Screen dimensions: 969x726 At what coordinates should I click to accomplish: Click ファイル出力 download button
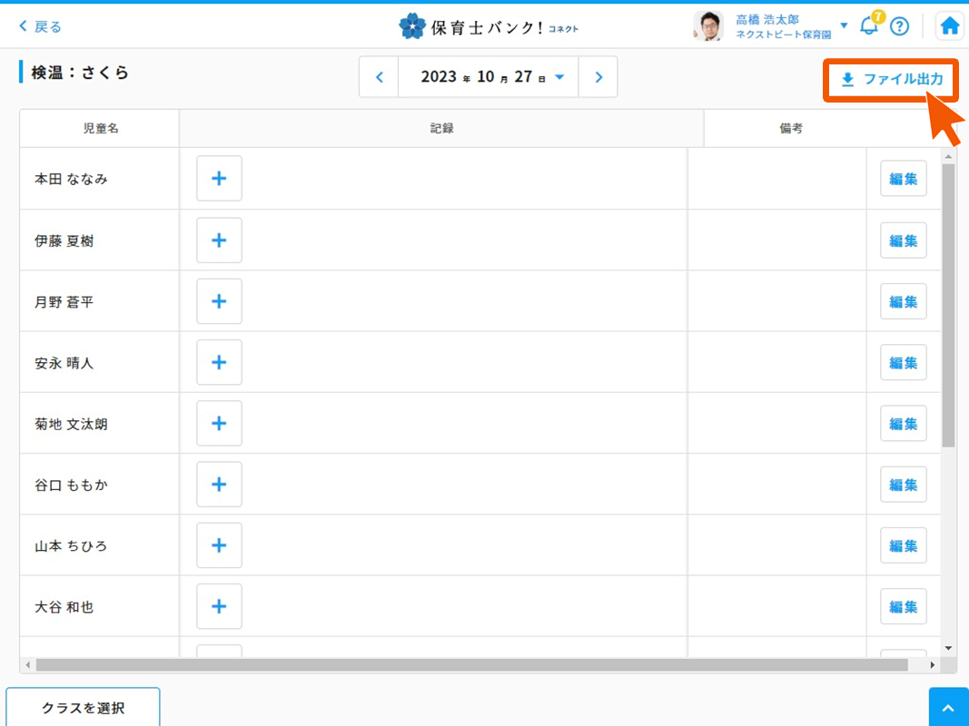pyautogui.click(x=892, y=80)
